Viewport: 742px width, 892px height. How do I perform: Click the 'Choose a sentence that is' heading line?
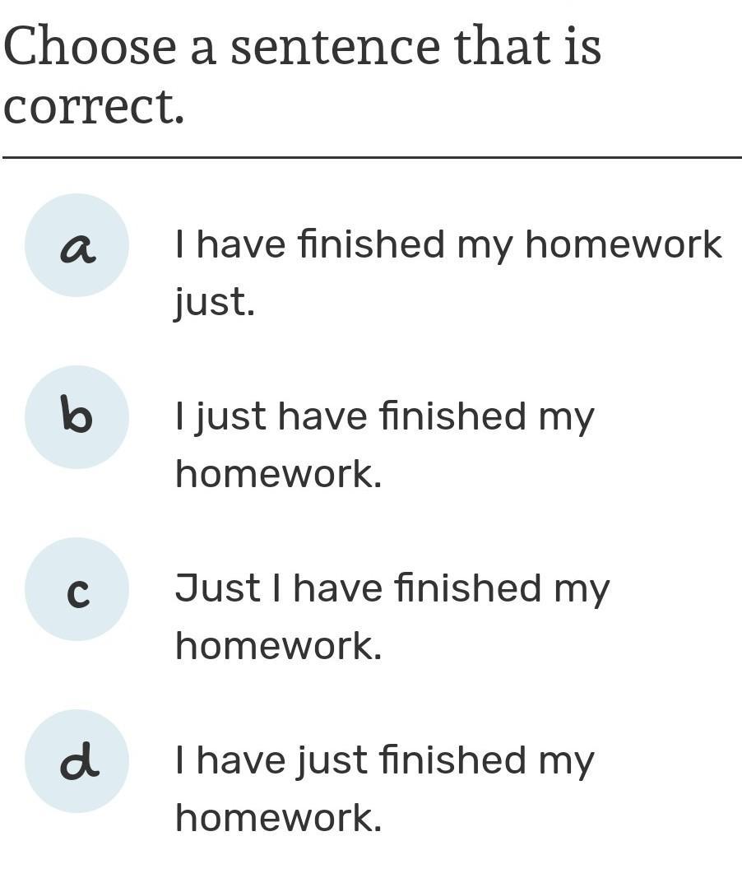(x=303, y=46)
